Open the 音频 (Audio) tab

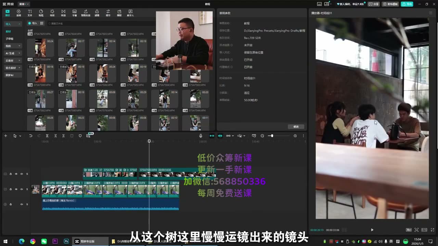coord(18,13)
